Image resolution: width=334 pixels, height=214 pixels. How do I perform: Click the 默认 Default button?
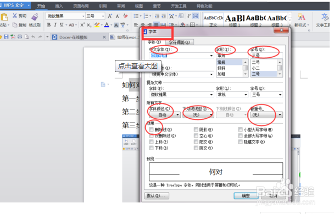coord(157,196)
